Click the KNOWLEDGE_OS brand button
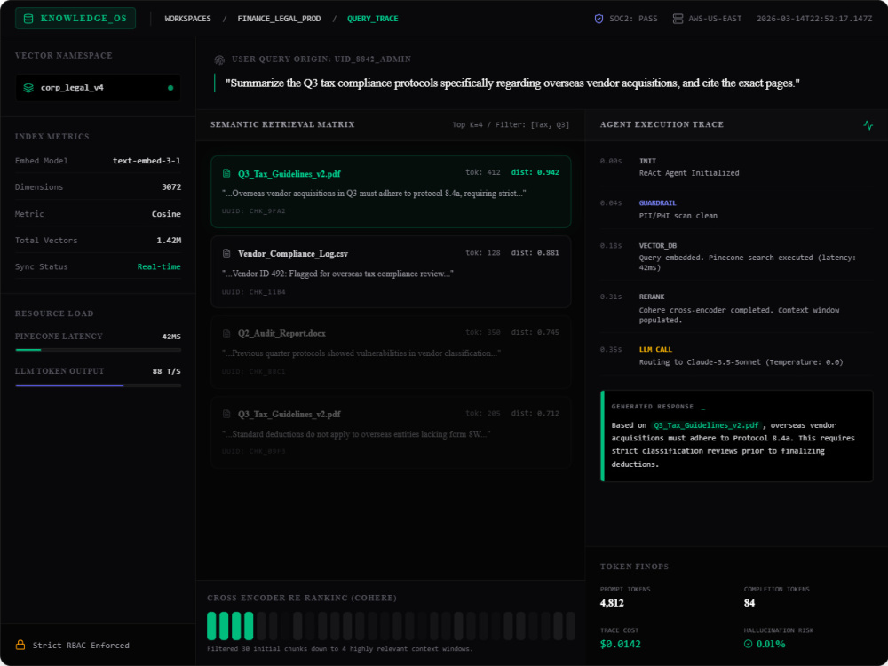 click(75, 18)
